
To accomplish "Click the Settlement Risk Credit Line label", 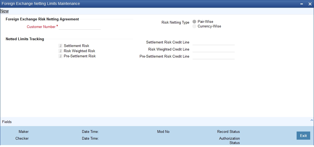I will (168, 42).
